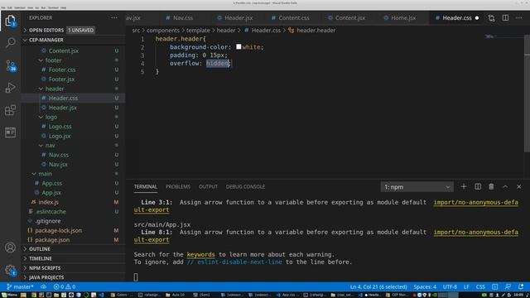The image size is (530, 298).
Task: Click the Menu button on OS taskbar
Action: tap(9, 295)
